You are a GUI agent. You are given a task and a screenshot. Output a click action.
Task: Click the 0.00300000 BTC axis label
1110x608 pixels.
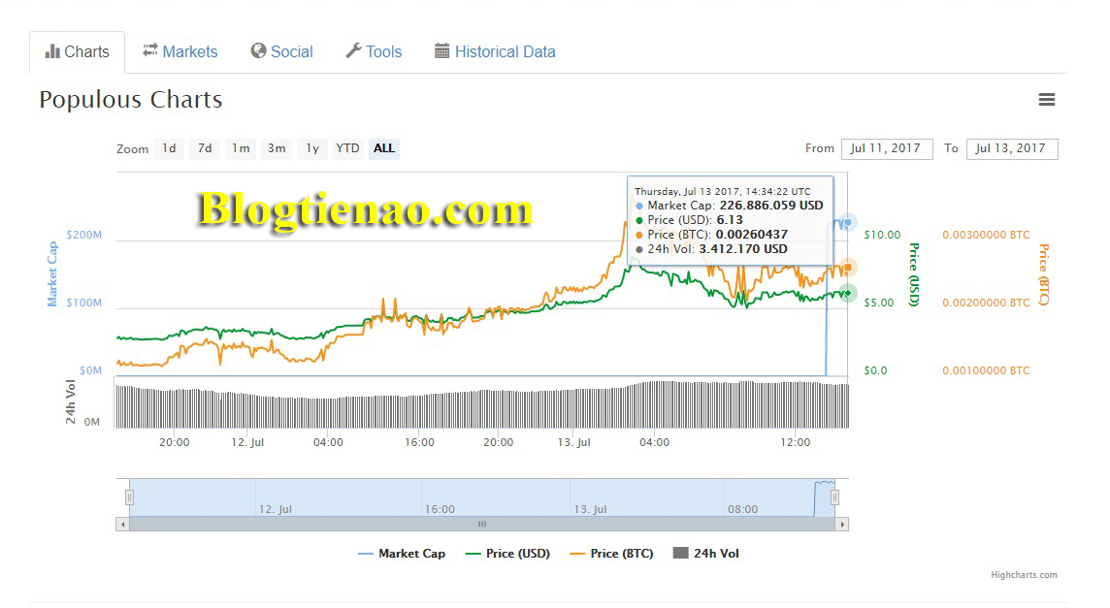(986, 235)
